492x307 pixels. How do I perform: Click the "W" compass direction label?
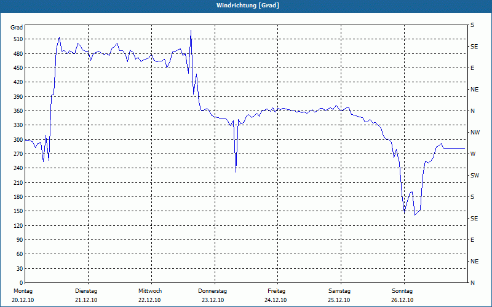click(473, 154)
